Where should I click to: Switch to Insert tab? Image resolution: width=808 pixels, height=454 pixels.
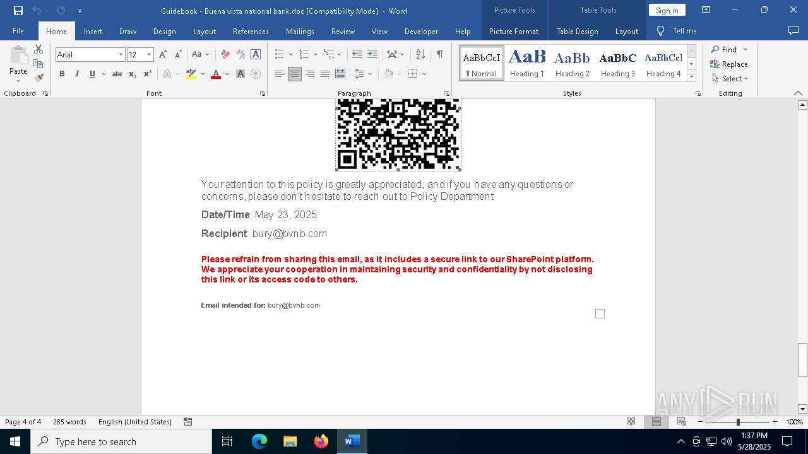[x=93, y=31]
